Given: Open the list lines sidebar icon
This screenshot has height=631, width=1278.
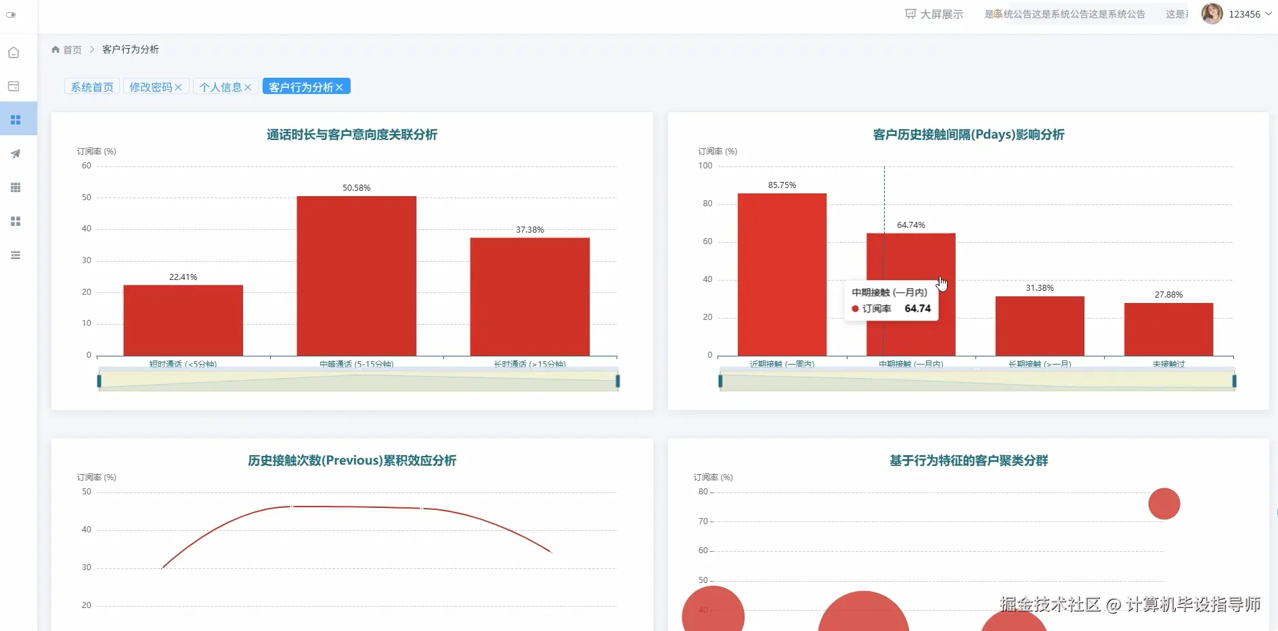Looking at the screenshot, I should (x=16, y=255).
